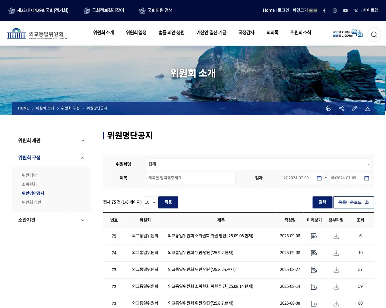Open the 법률·의안·청원 main menu
This screenshot has width=386, height=308.
171,32
